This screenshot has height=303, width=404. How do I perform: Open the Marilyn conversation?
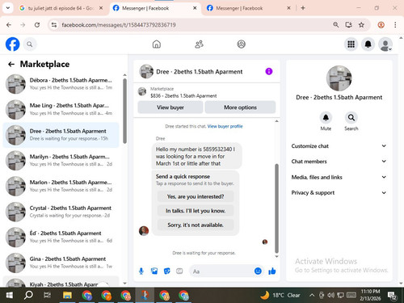61,161
